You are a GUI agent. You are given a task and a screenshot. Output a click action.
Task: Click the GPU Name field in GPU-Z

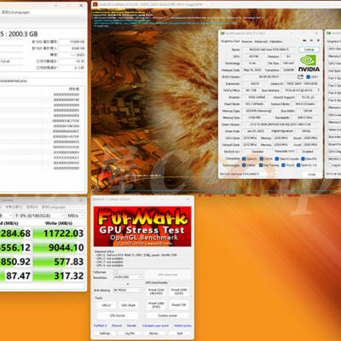click(x=269, y=49)
